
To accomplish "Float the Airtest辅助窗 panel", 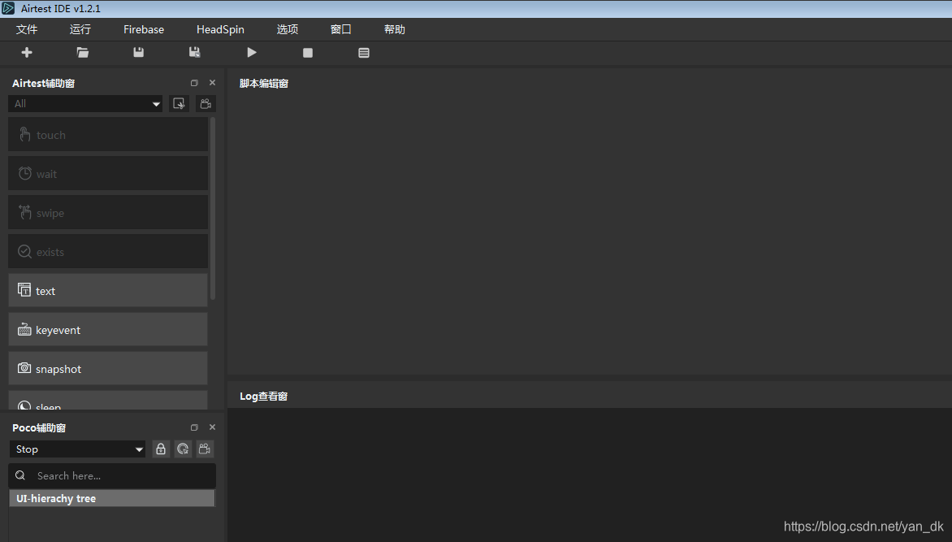I will point(194,83).
